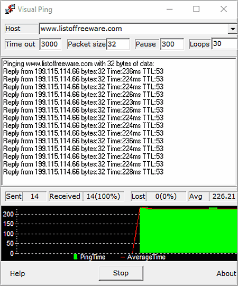
Task: Click the Avg value 226.21
Action: tap(224, 196)
